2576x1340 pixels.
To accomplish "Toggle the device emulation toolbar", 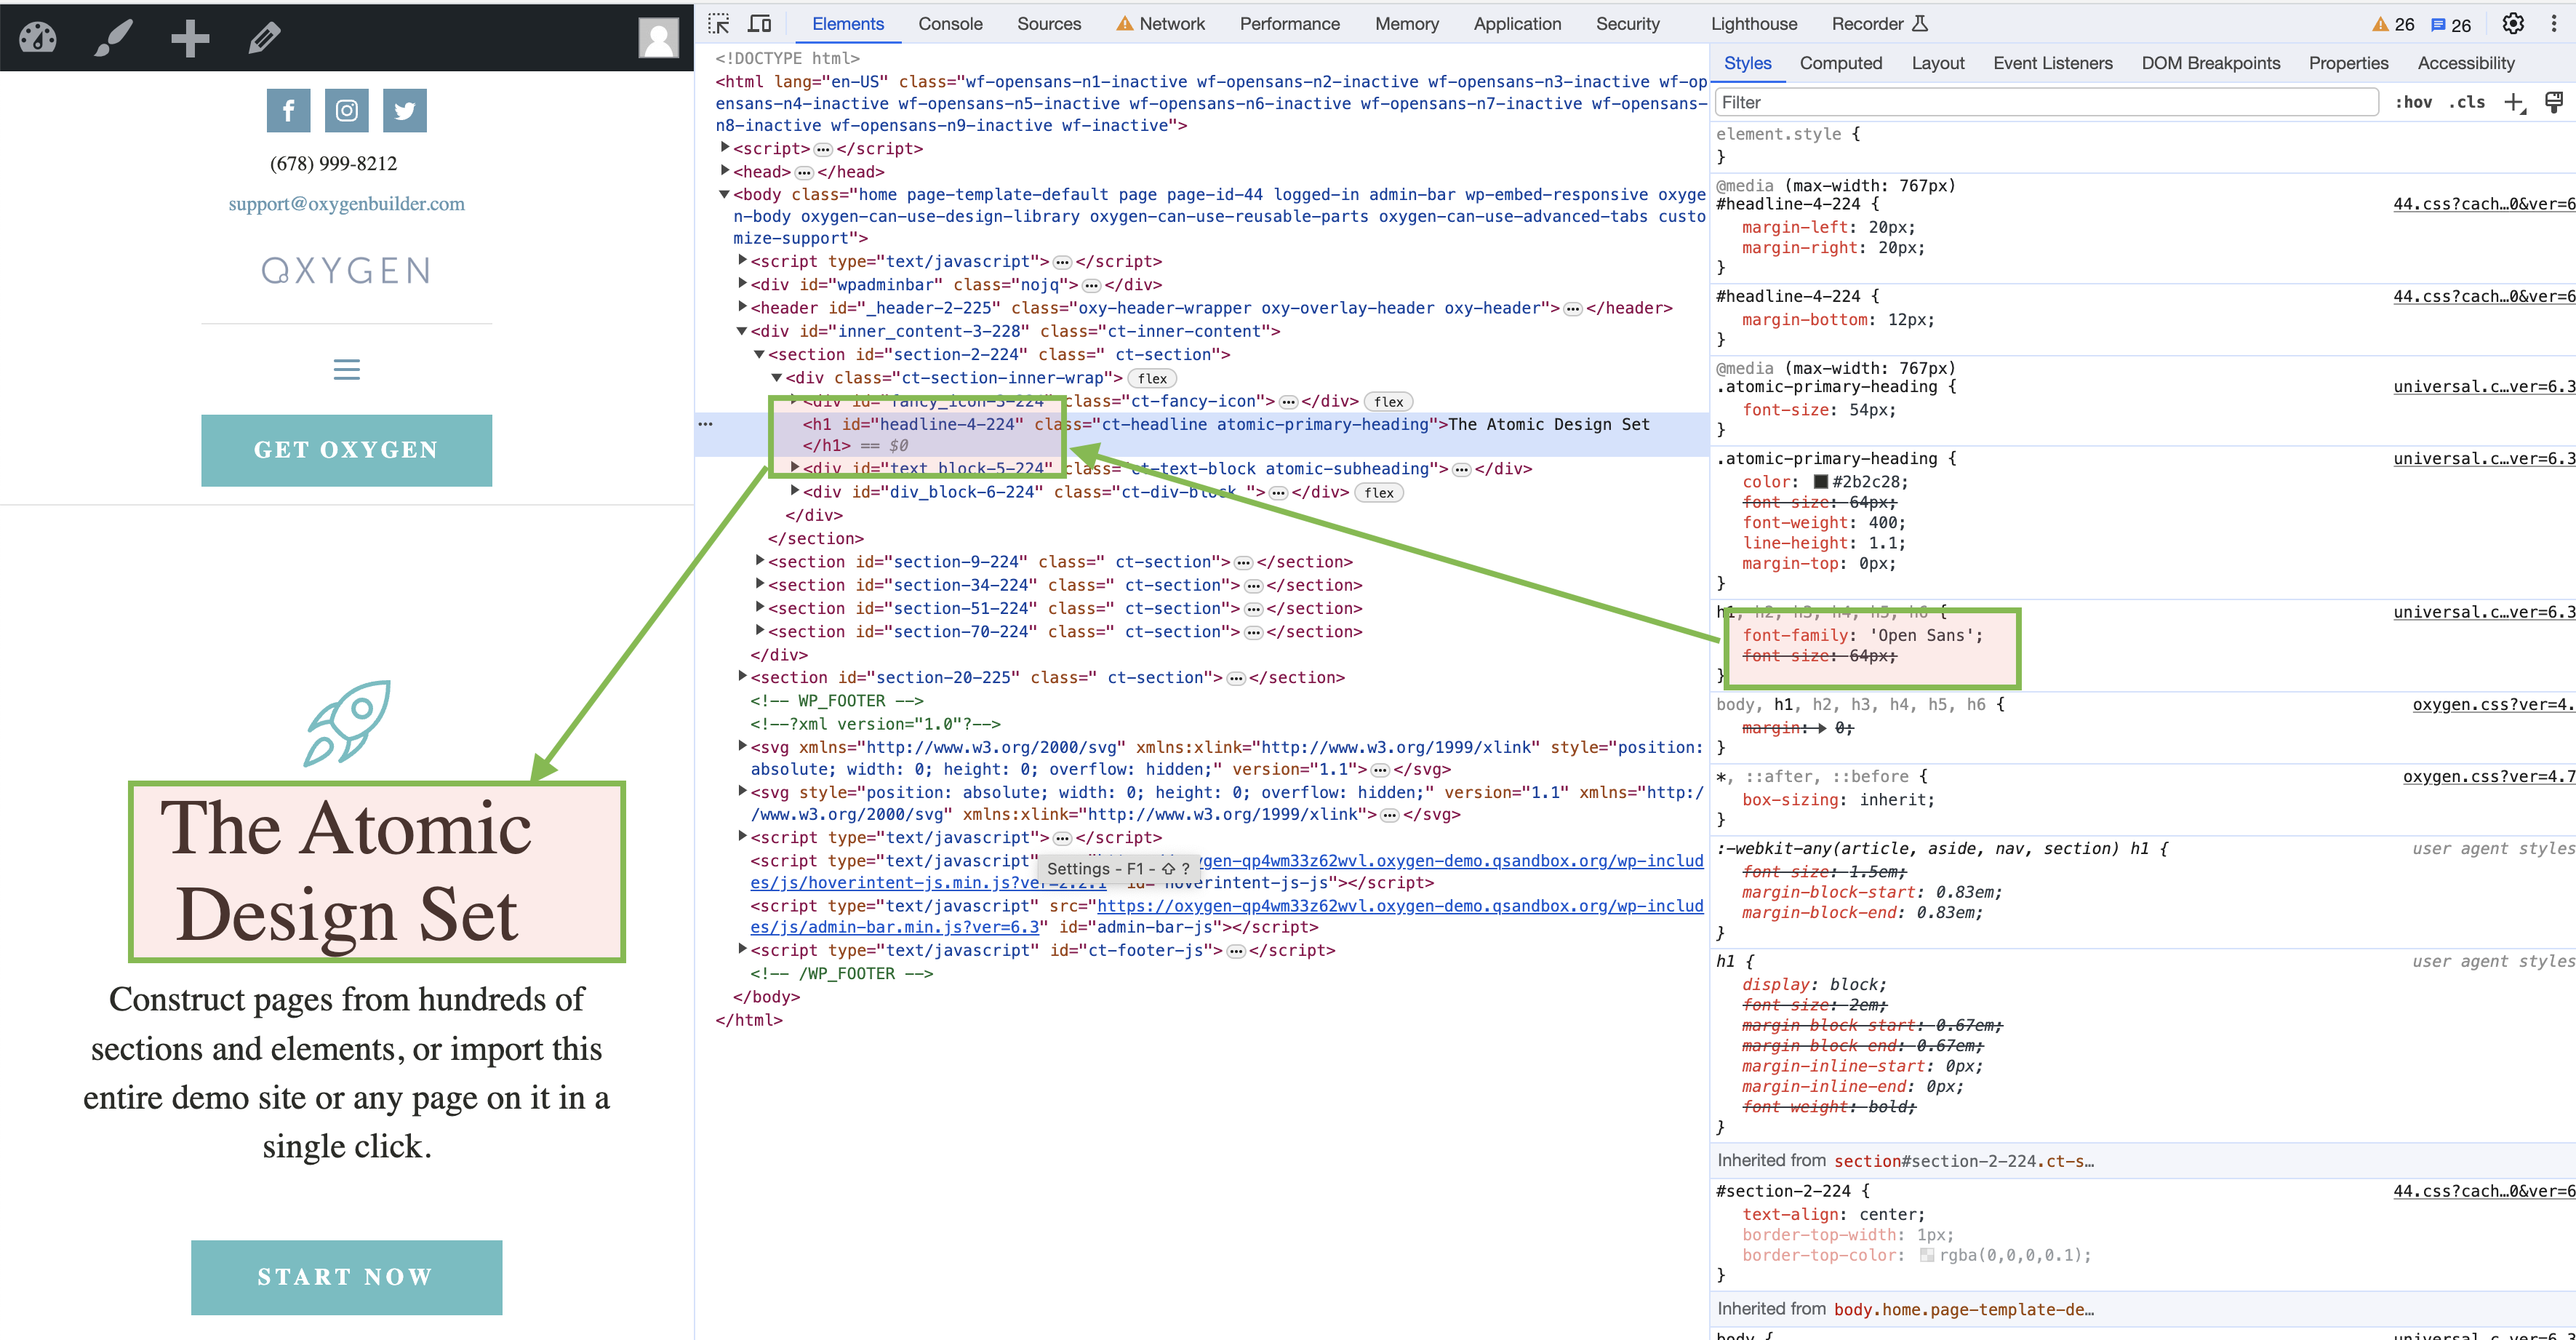I will [760, 22].
